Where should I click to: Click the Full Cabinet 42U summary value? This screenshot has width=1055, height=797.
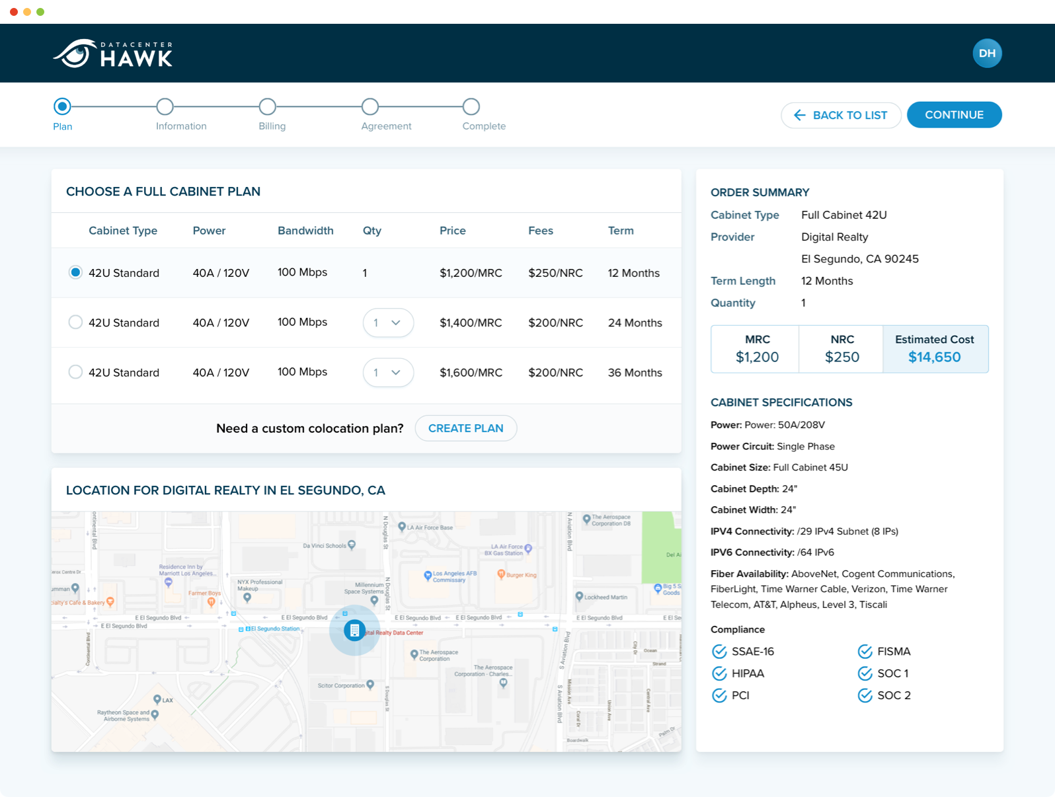click(x=844, y=215)
